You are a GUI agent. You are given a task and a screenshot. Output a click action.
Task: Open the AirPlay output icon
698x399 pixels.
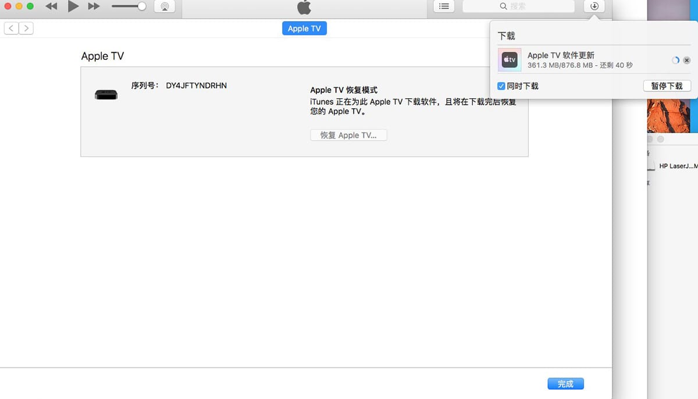coord(165,6)
